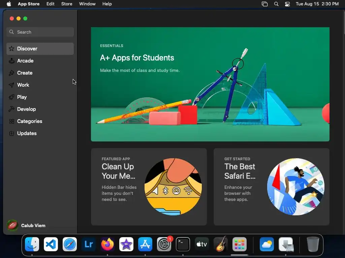Open A+ Apps for Students banner
This screenshot has height=258, width=345.
point(210,84)
